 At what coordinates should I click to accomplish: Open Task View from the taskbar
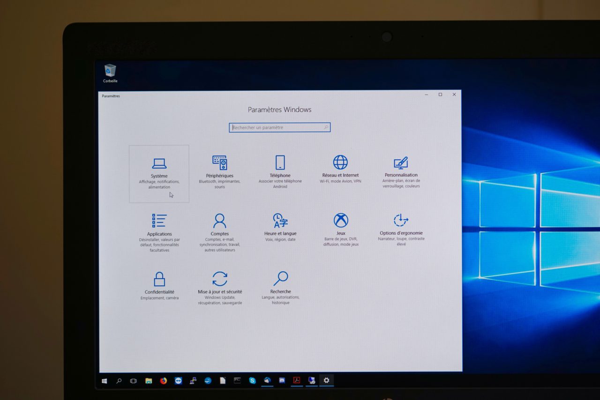134,381
